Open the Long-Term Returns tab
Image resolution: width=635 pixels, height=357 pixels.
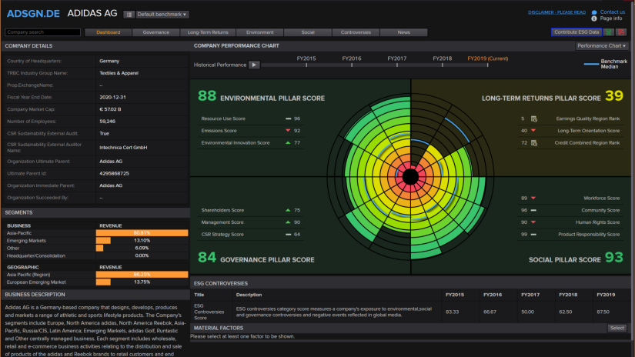[208, 32]
